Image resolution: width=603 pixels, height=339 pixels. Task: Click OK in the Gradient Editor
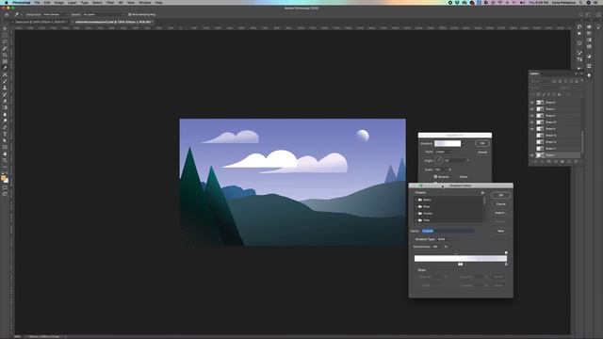pos(500,195)
